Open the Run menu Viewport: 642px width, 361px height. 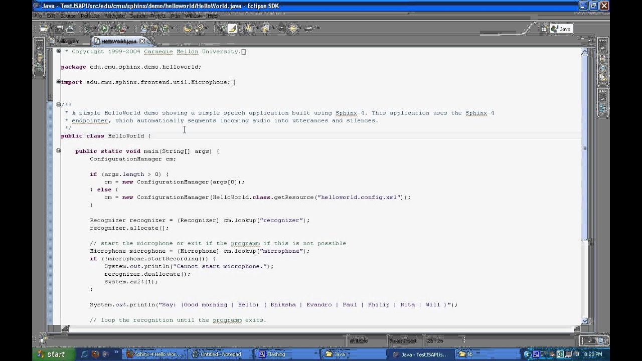pos(176,16)
